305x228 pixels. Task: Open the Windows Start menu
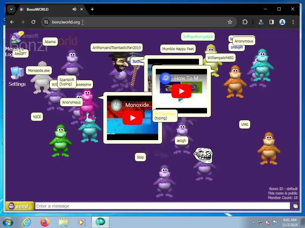8,222
